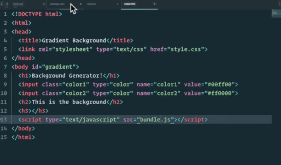Click the "gradient" id value
The width and height of the screenshot is (281, 165).
[58, 67]
